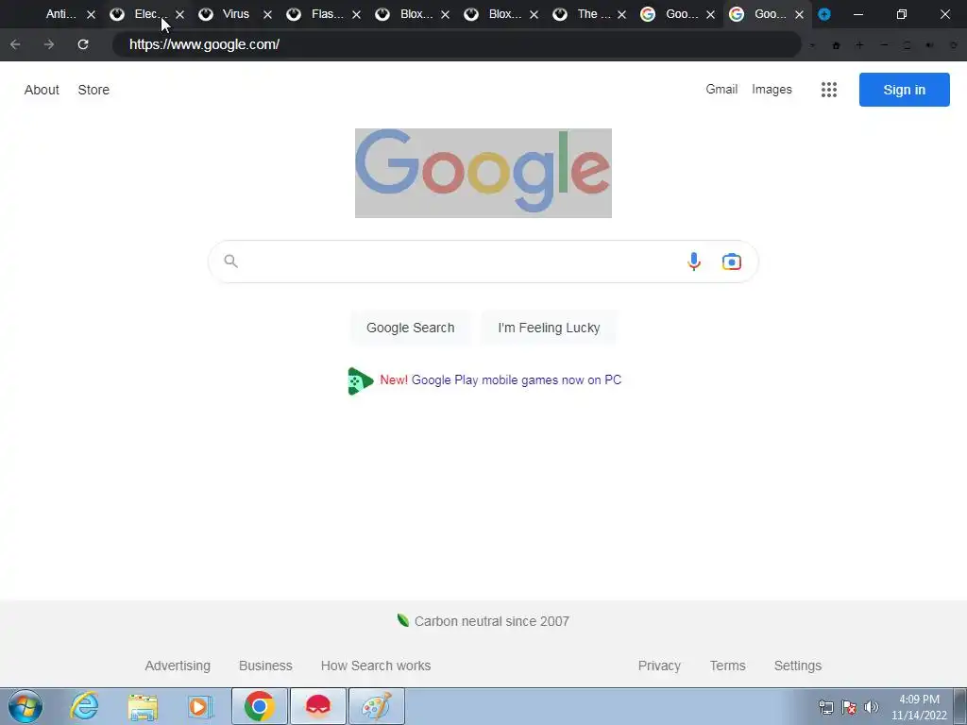Open the Settings footer menu
Screen dimensions: 967x725
pyautogui.click(x=797, y=666)
